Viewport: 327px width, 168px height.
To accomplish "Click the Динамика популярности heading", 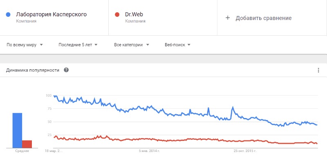I will [33, 70].
